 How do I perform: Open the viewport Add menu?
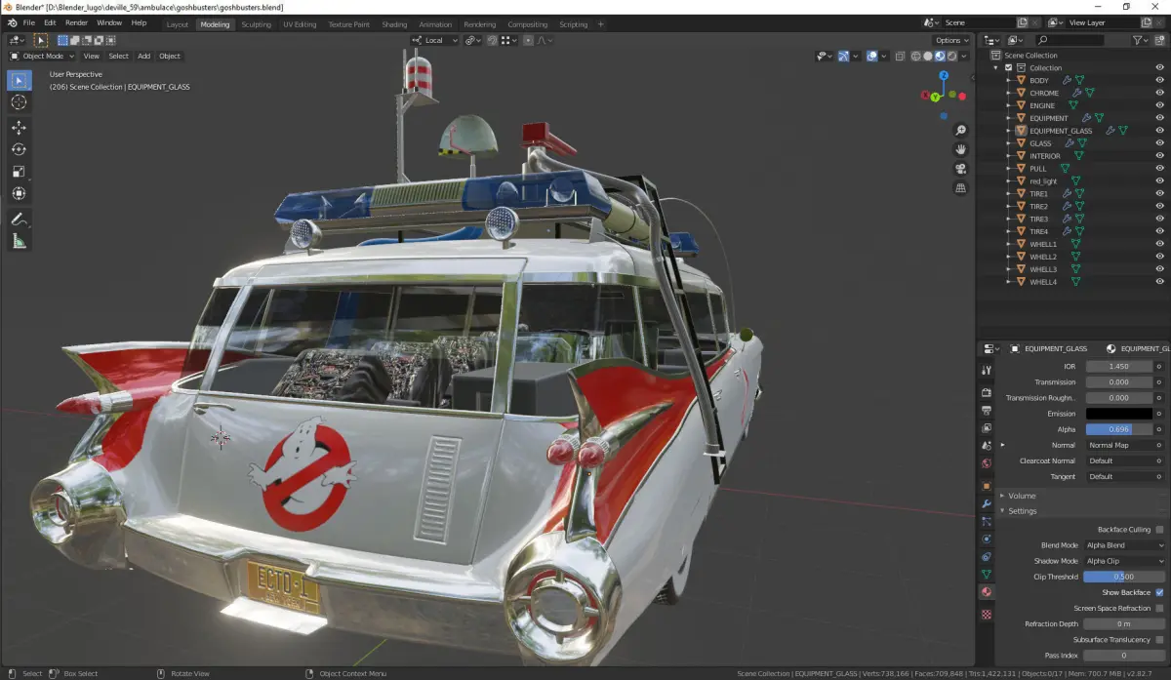coord(143,56)
